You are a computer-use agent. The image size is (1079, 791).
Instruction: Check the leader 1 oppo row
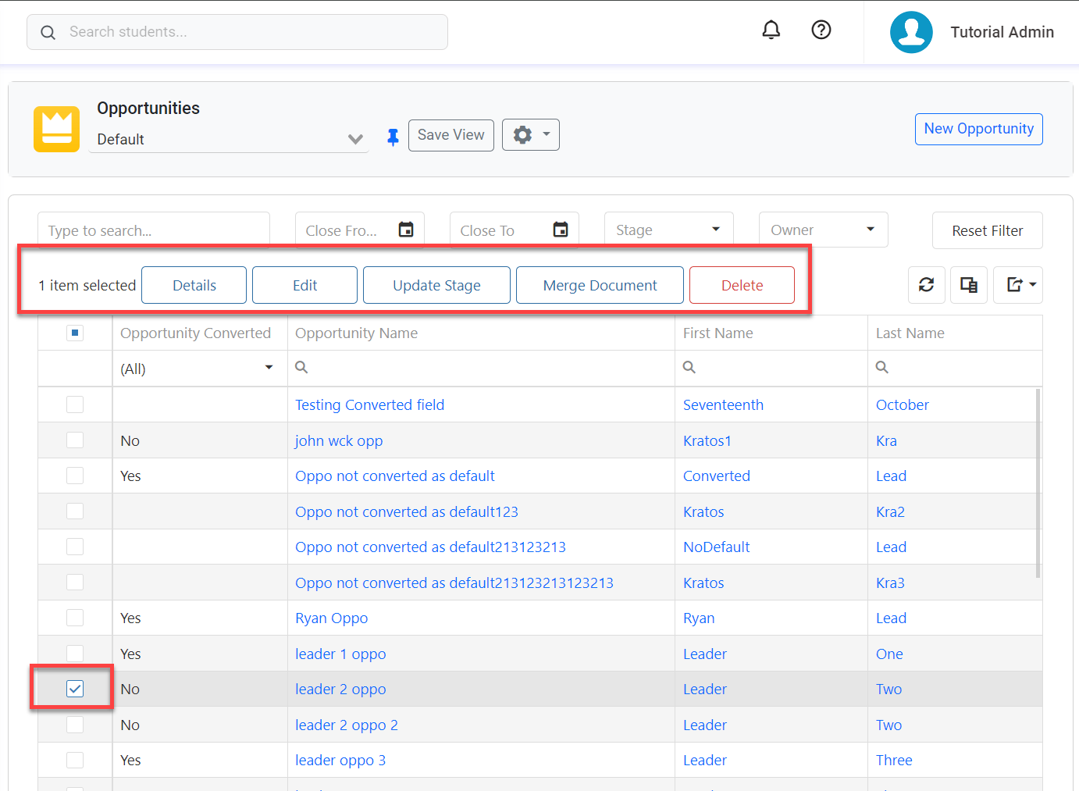pyautogui.click(x=75, y=654)
